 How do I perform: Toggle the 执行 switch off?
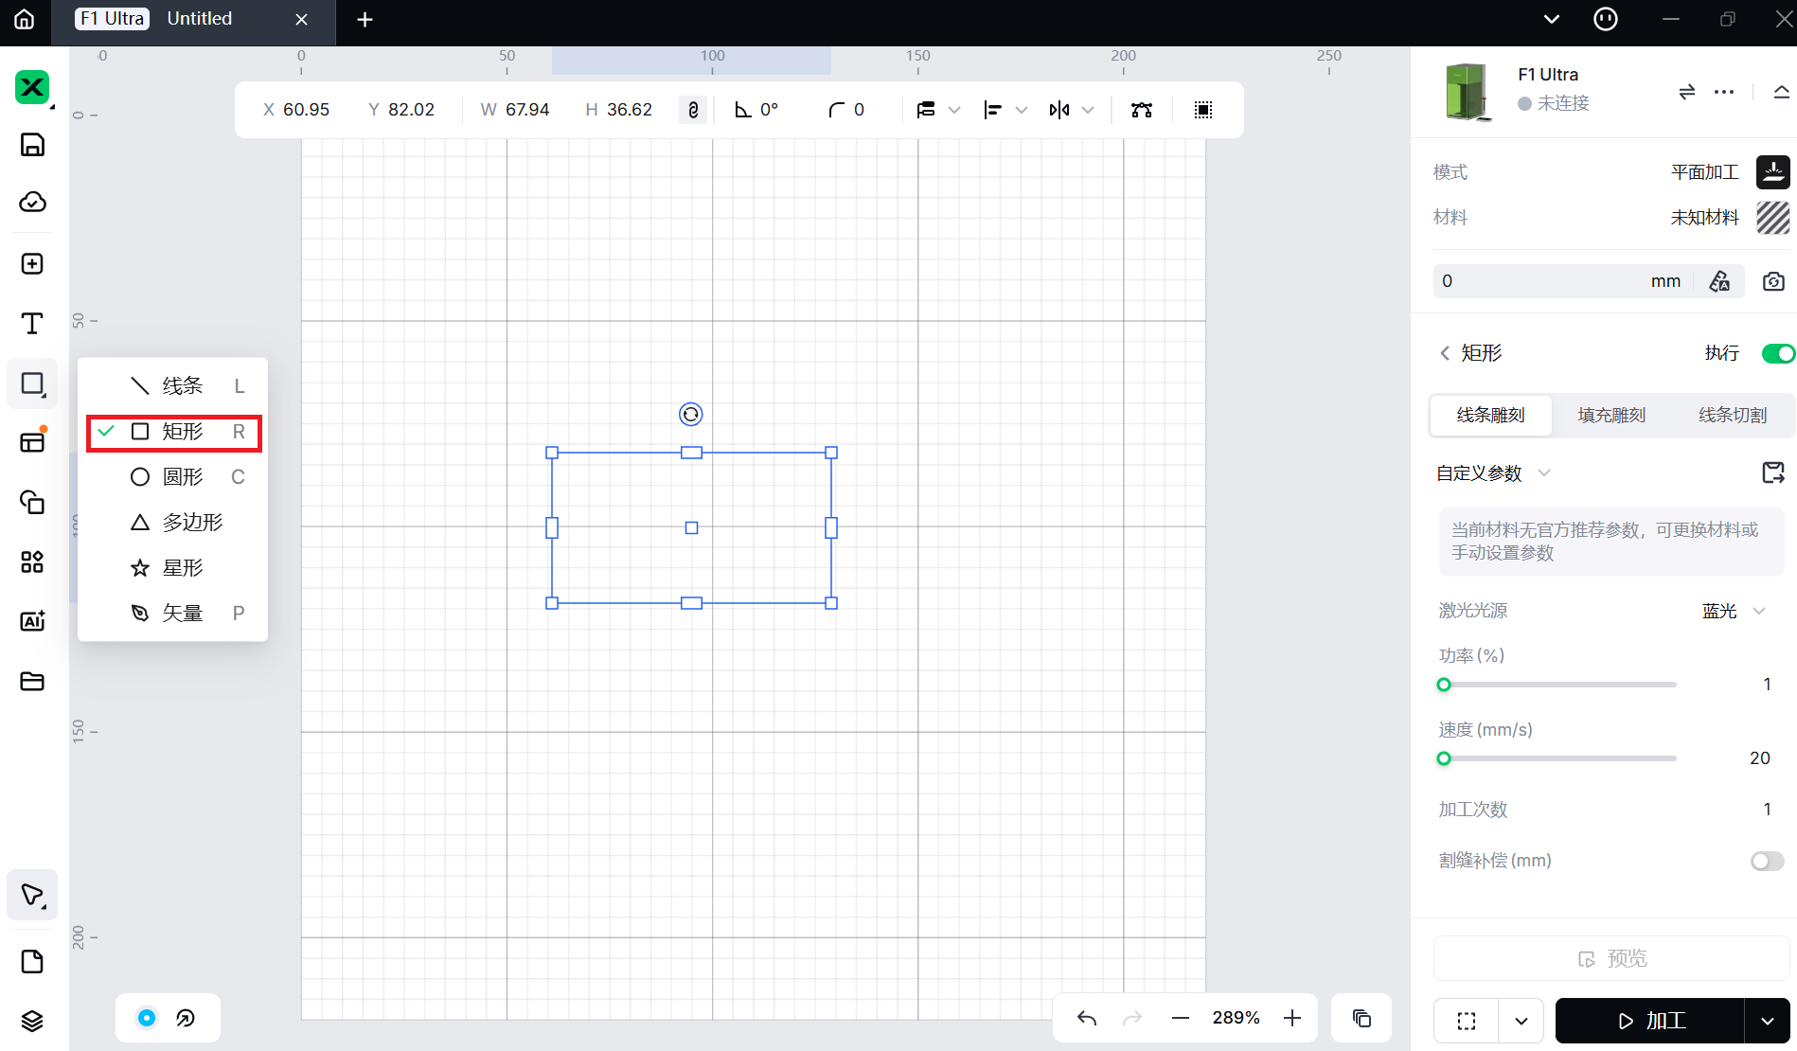tap(1777, 353)
